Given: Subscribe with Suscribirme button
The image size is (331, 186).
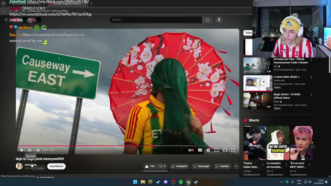Looking at the screenshot, I should tap(56, 166).
